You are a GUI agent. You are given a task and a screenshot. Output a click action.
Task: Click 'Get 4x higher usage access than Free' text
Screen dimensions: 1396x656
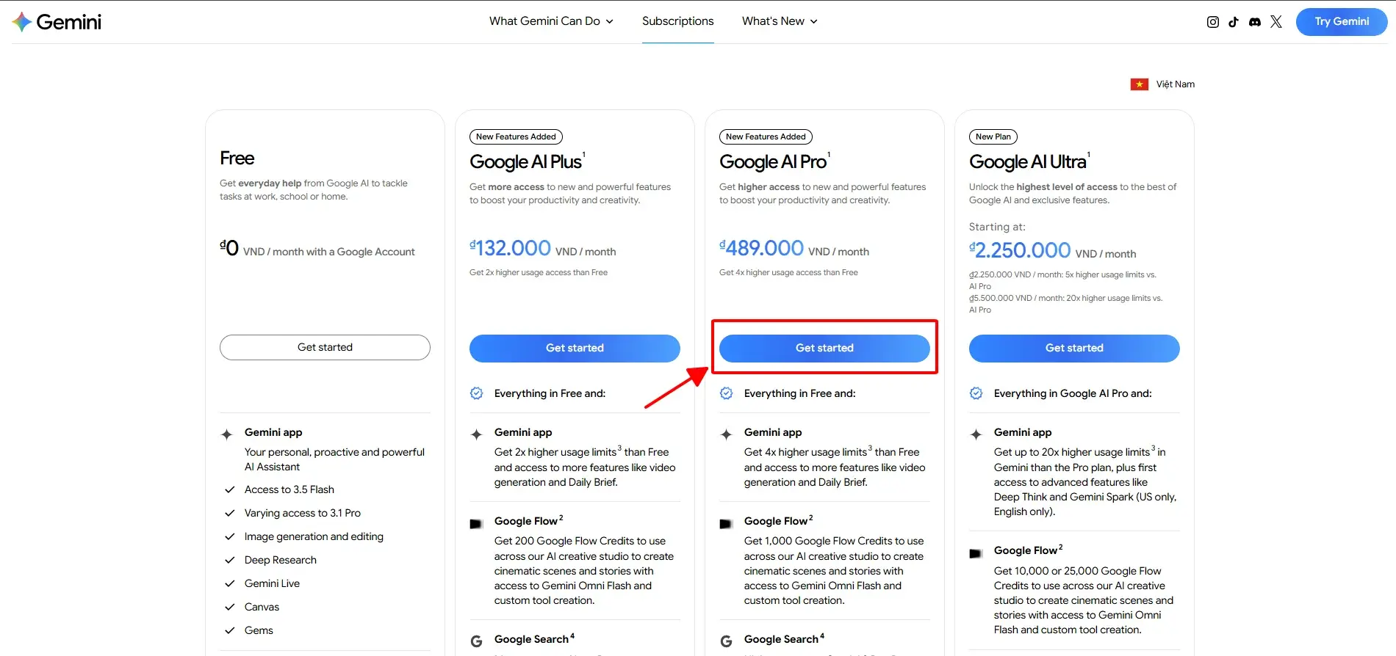pos(788,272)
